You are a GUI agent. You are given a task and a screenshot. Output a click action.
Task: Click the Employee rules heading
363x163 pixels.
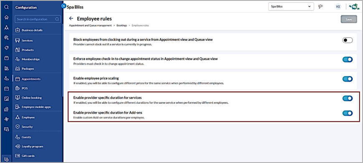pyautogui.click(x=94, y=19)
